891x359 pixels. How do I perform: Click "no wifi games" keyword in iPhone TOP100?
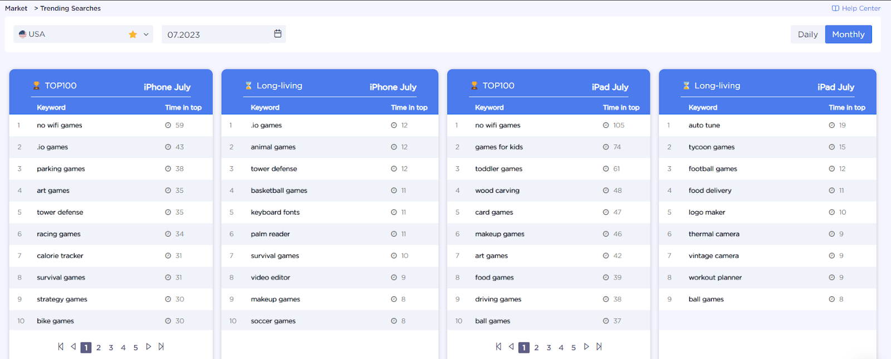point(60,126)
